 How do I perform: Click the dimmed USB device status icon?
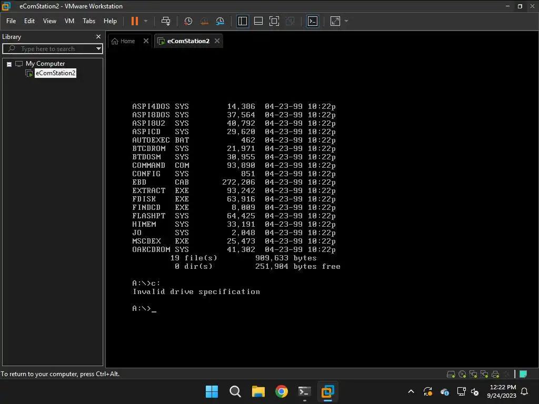pos(506,374)
